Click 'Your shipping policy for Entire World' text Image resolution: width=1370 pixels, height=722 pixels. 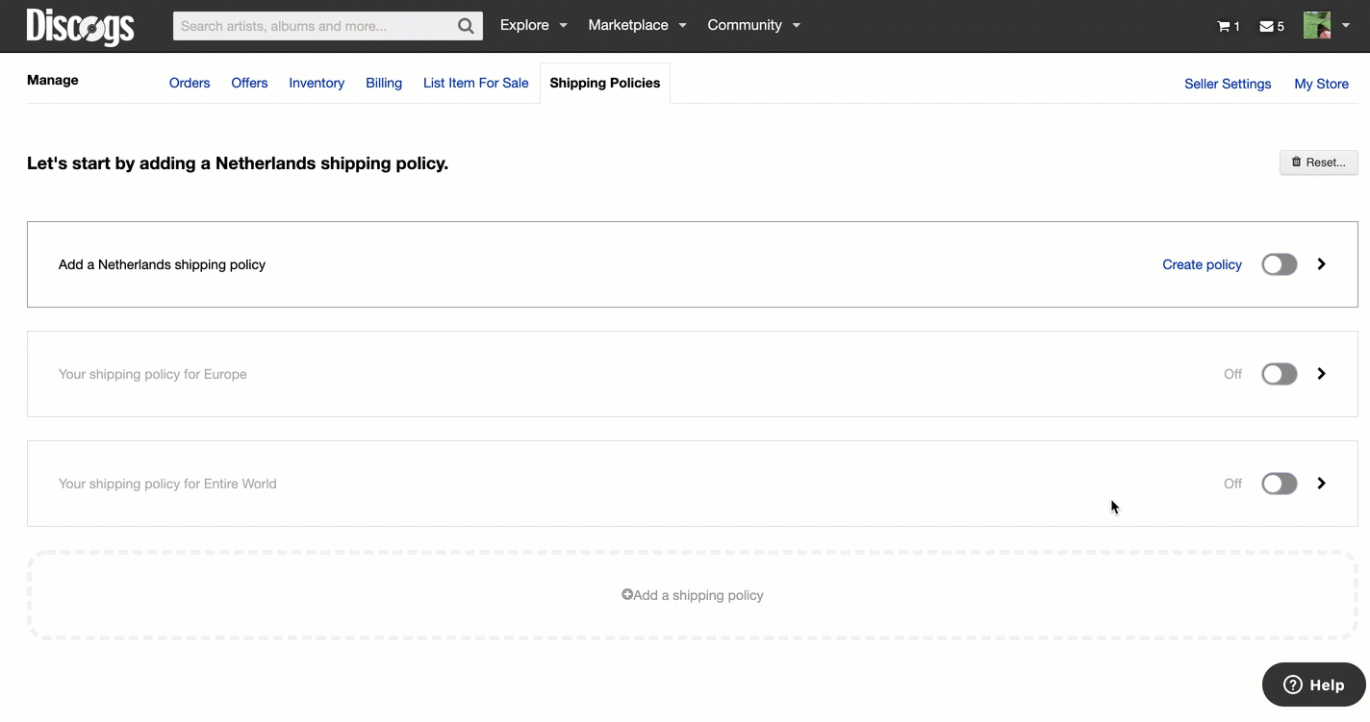click(167, 484)
